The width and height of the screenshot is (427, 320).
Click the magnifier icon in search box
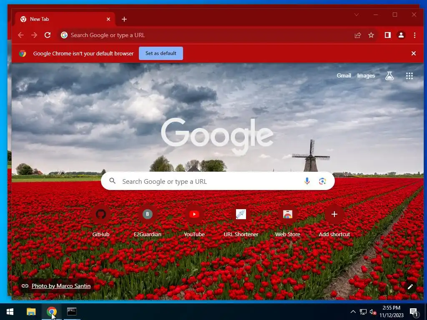(113, 181)
